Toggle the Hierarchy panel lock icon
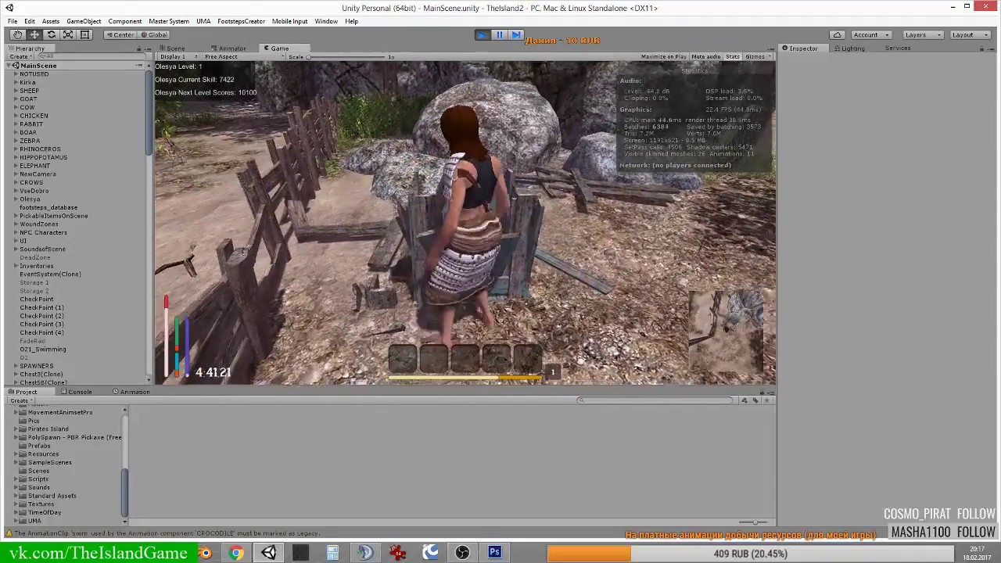This screenshot has width=1001, height=563. coord(138,48)
